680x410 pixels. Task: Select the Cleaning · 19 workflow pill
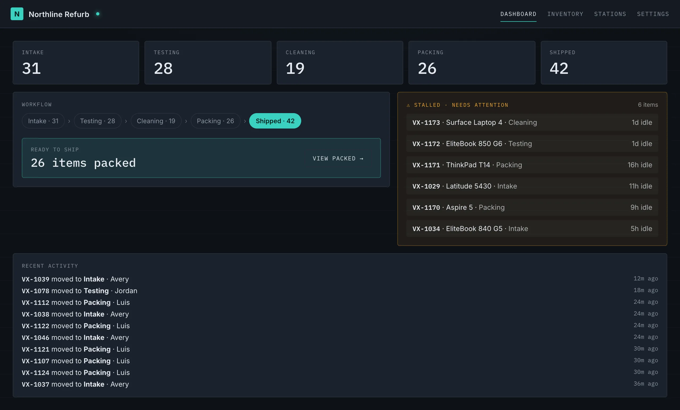click(156, 121)
